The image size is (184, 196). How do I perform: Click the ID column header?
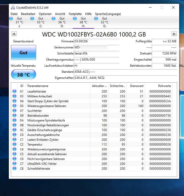22,86
